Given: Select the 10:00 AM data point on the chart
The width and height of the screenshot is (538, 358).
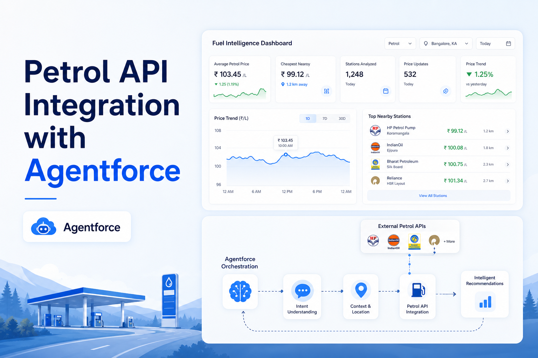Looking at the screenshot, I should 286,154.
